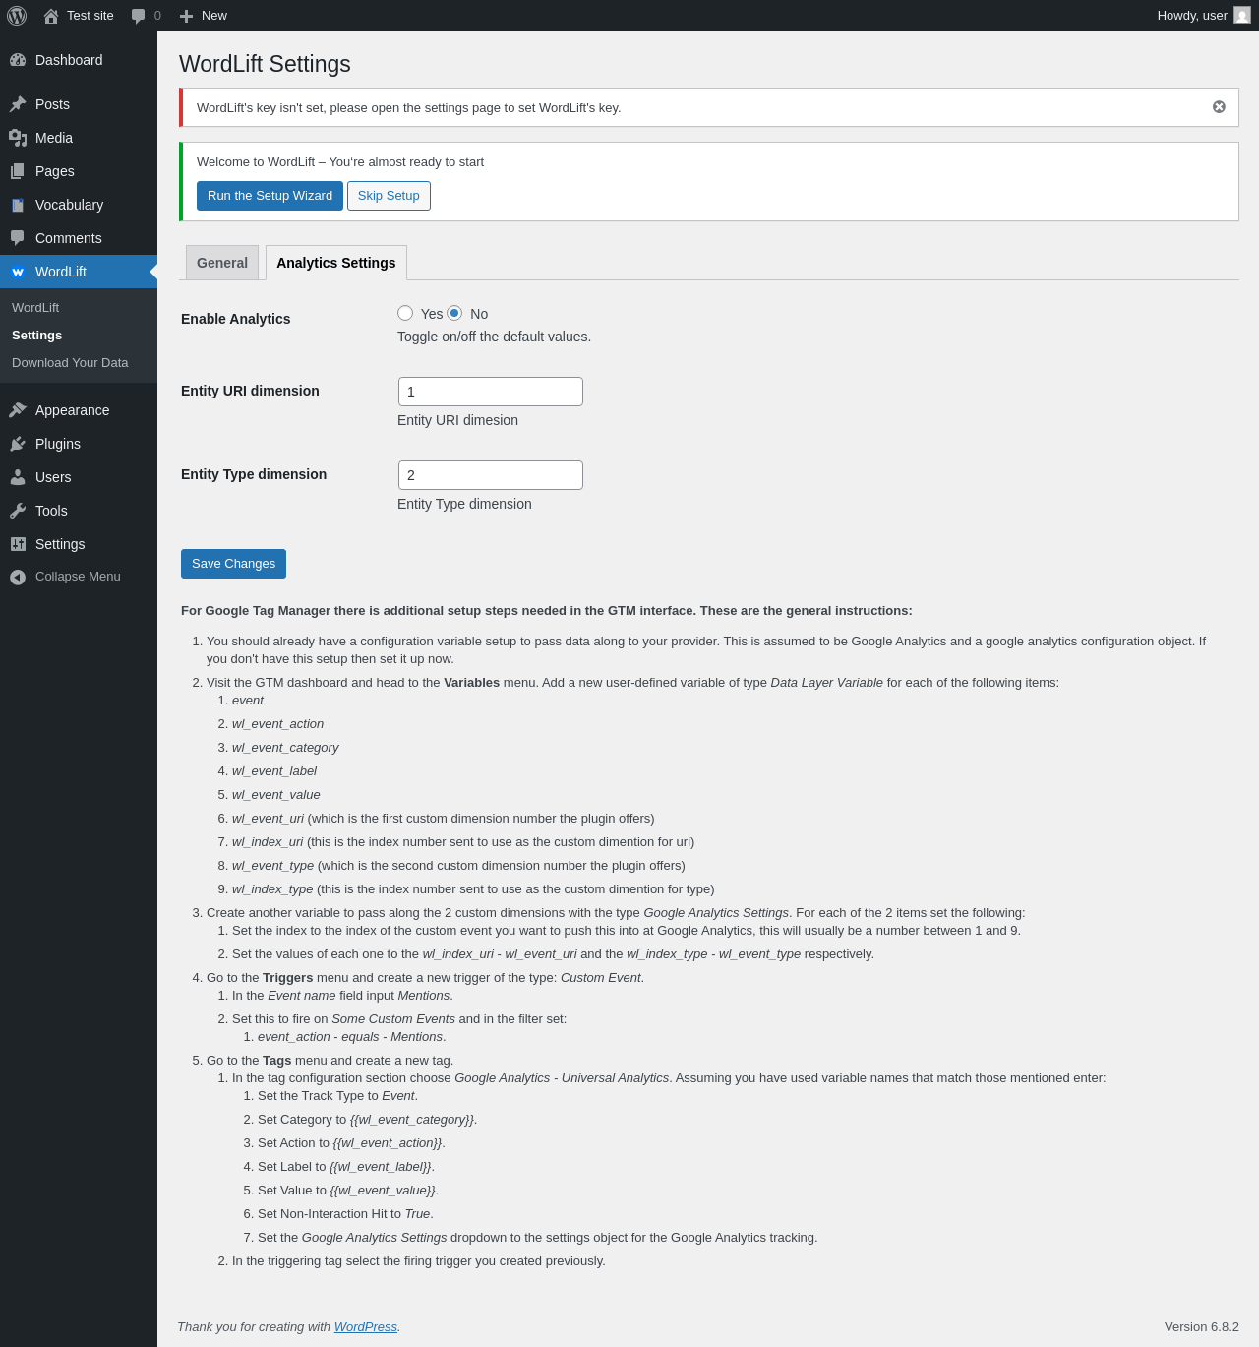Click the Comments speech bubble sidebar icon

tap(18, 238)
